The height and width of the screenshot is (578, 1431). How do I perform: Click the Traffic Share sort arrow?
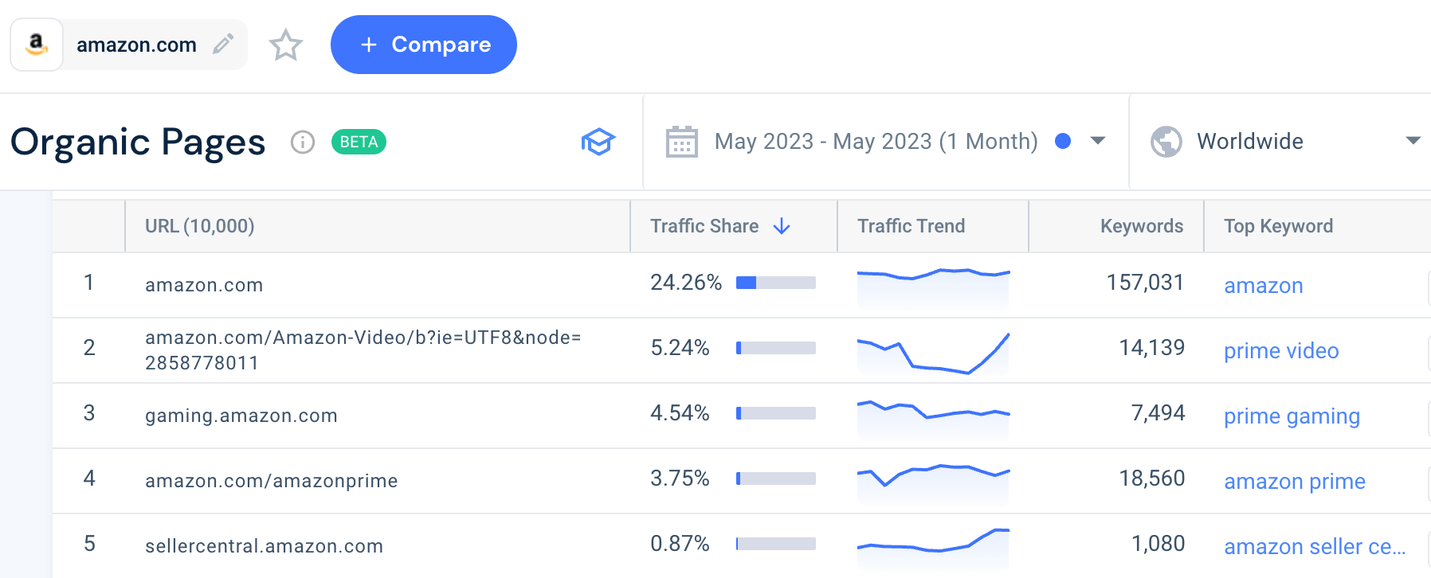[782, 226]
